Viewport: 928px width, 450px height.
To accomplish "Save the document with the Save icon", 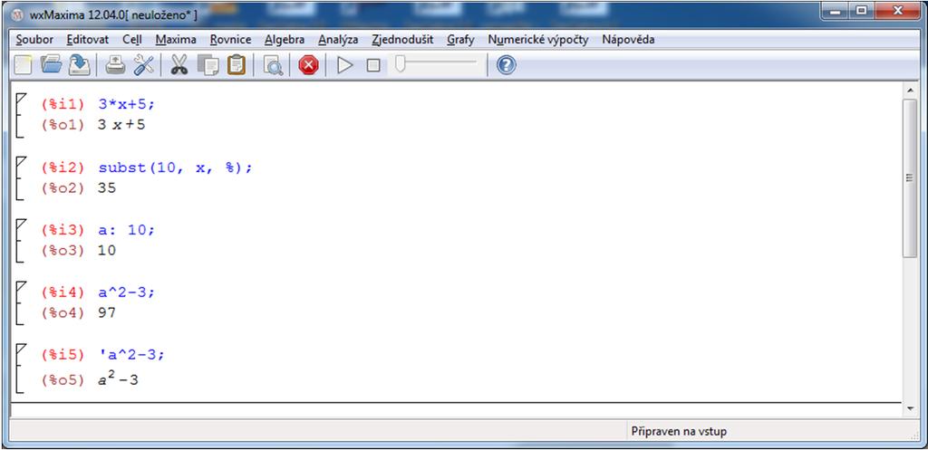I will tap(80, 65).
